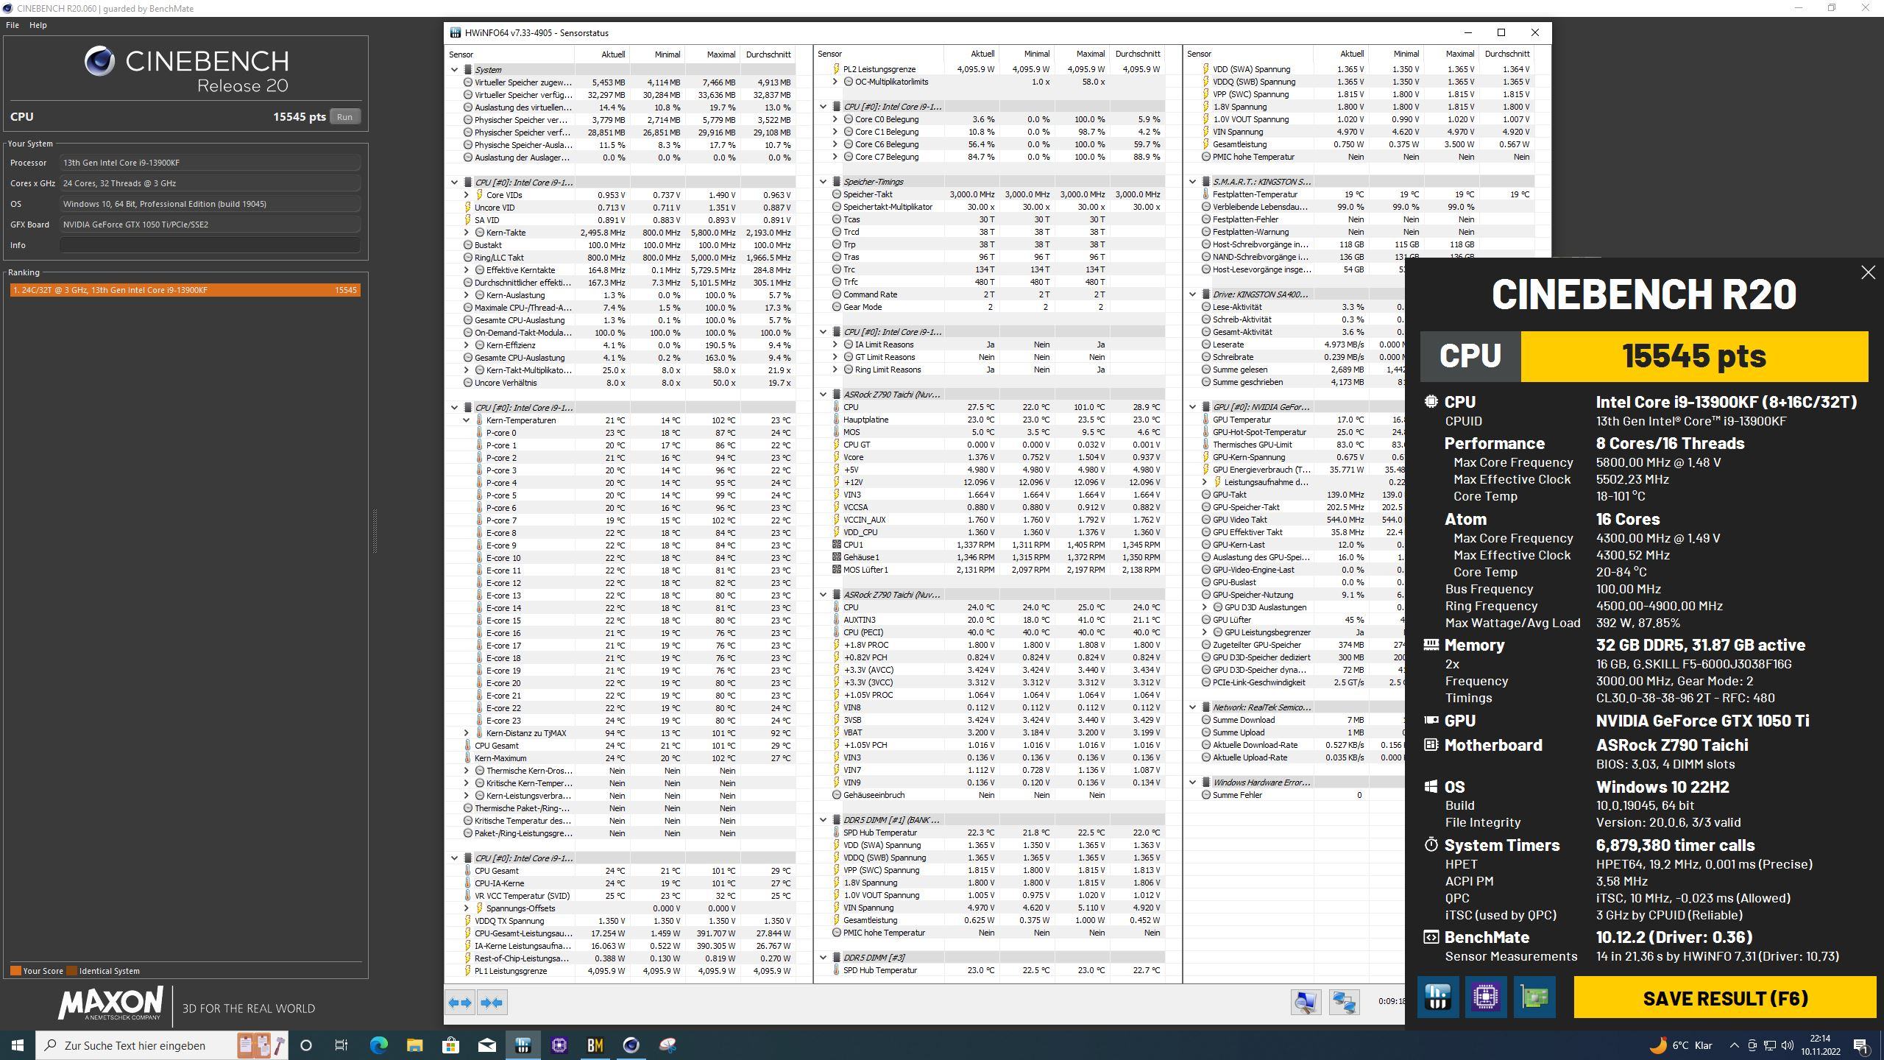Switch to CPU-Z on the taskbar
The width and height of the screenshot is (1884, 1060).
(559, 1045)
